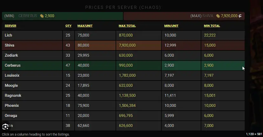Viewport: 263px width, 137px height.
Task: Click the gil coin icon beside 7,920,000
Action: click(x=218, y=16)
